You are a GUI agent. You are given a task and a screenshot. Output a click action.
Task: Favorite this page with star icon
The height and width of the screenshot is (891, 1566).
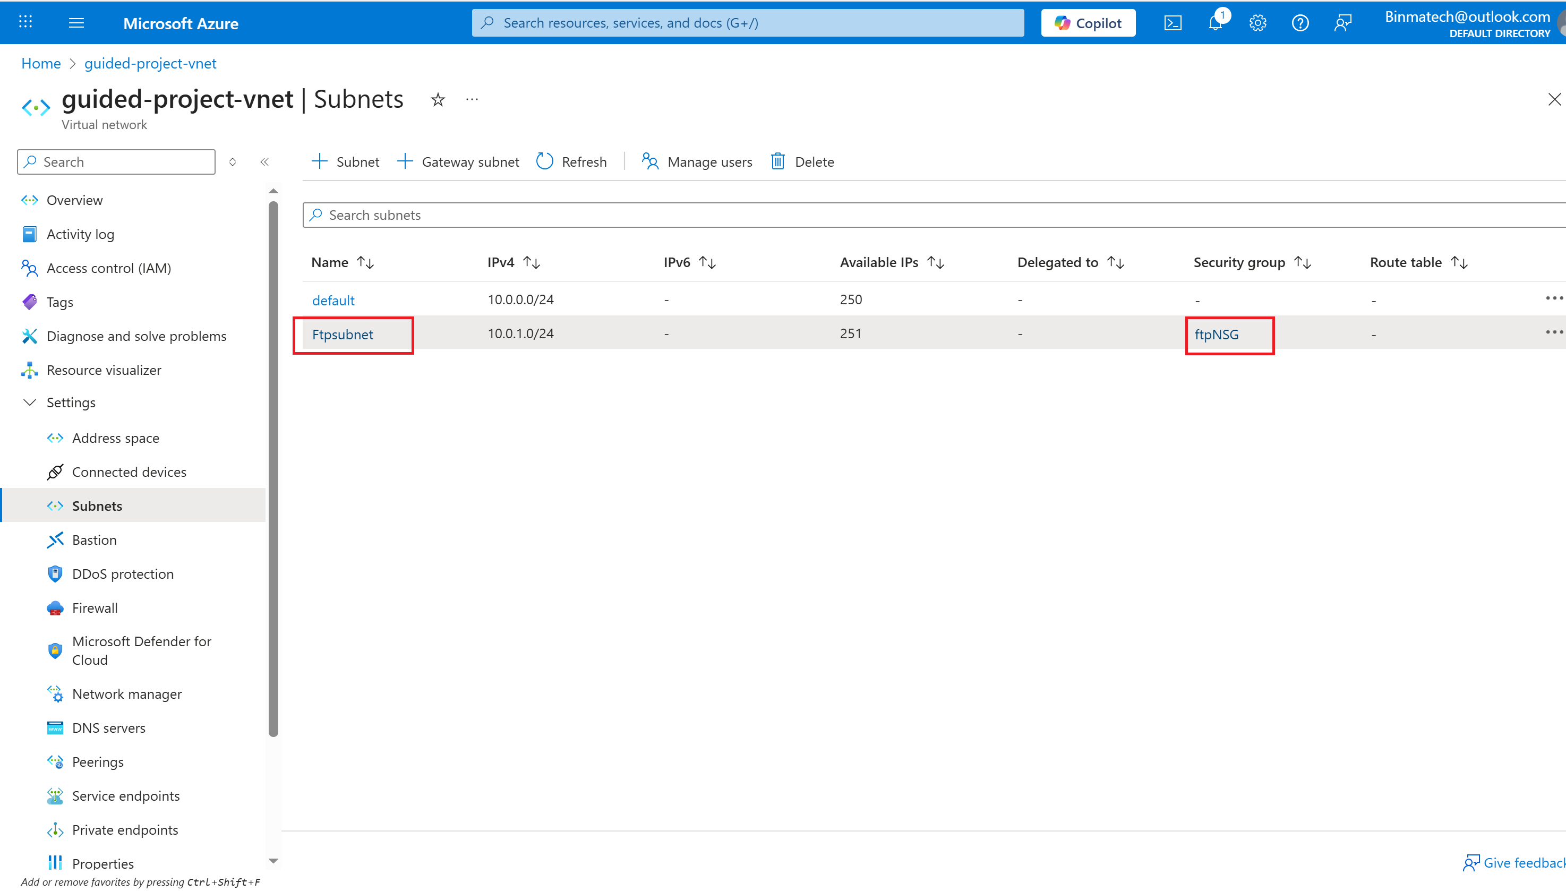438,100
